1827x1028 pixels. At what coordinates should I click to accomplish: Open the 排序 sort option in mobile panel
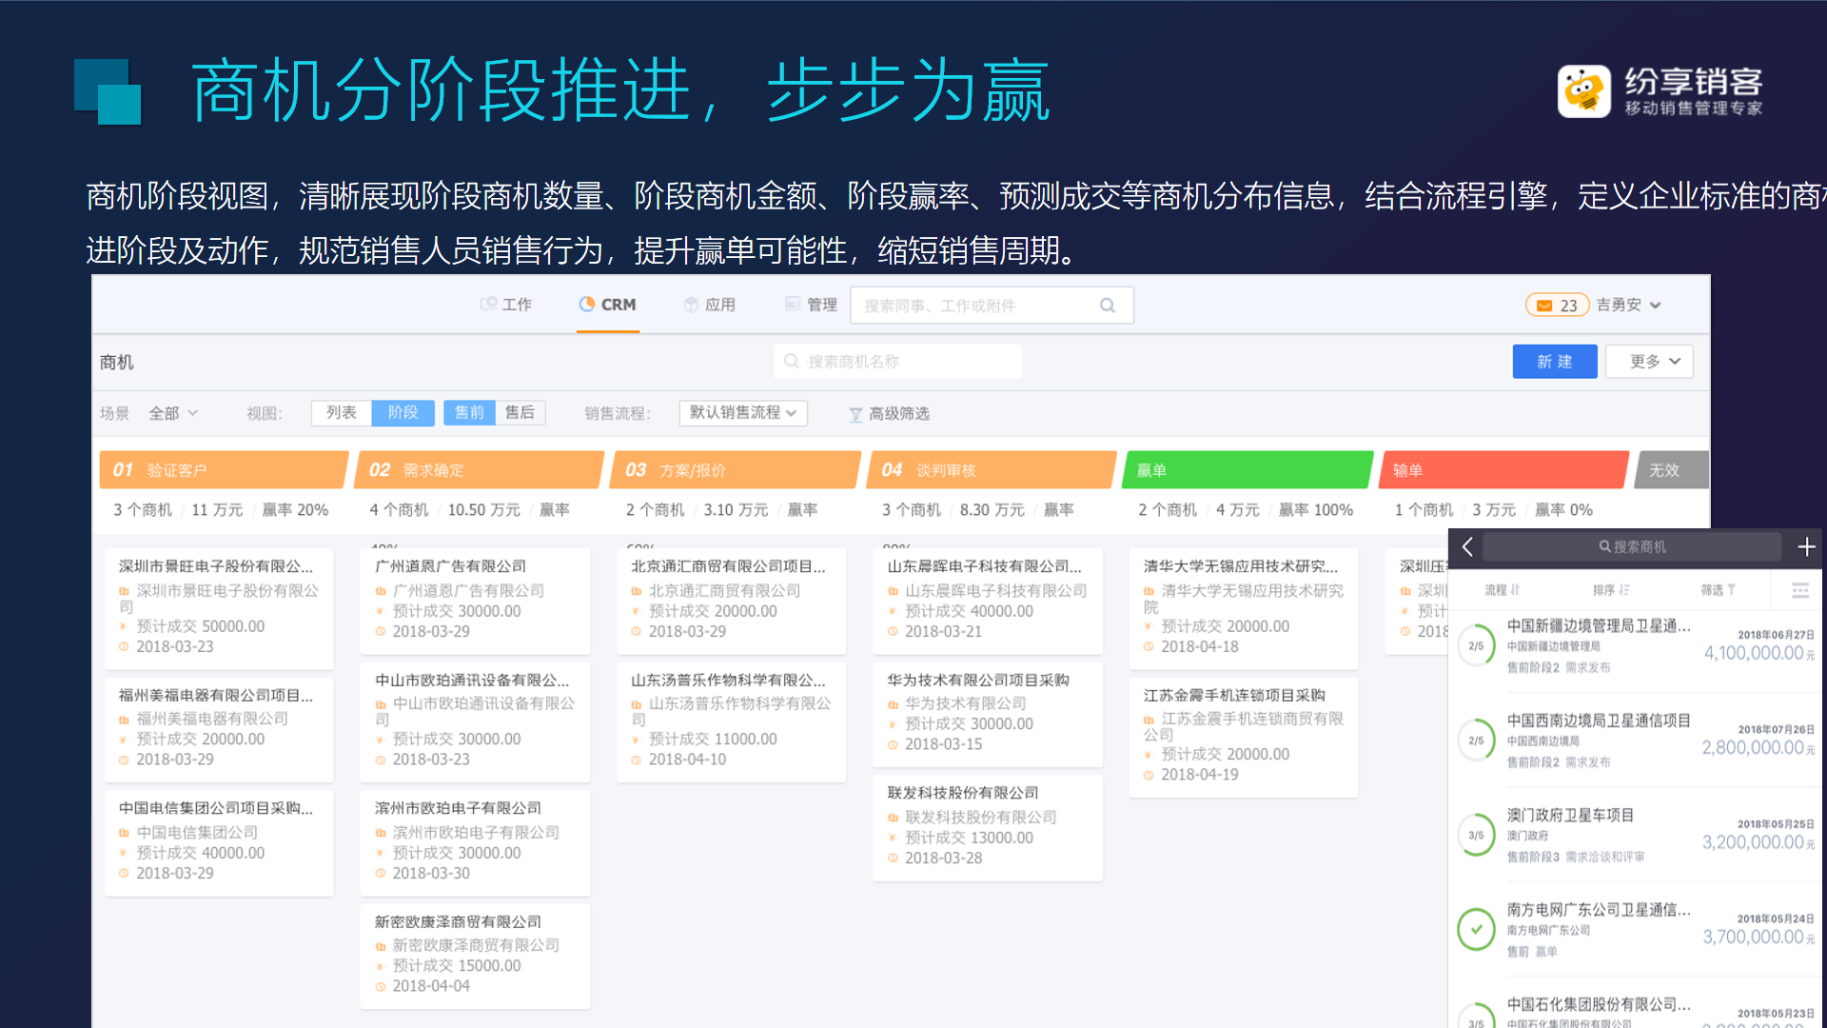coord(1611,590)
